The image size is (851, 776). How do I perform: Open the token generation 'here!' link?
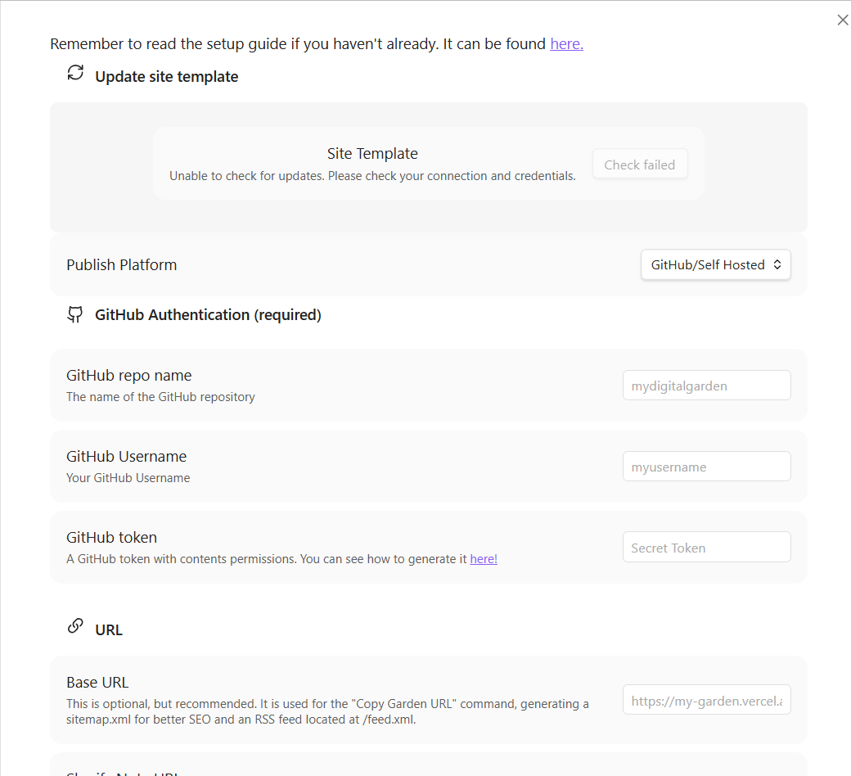click(484, 559)
